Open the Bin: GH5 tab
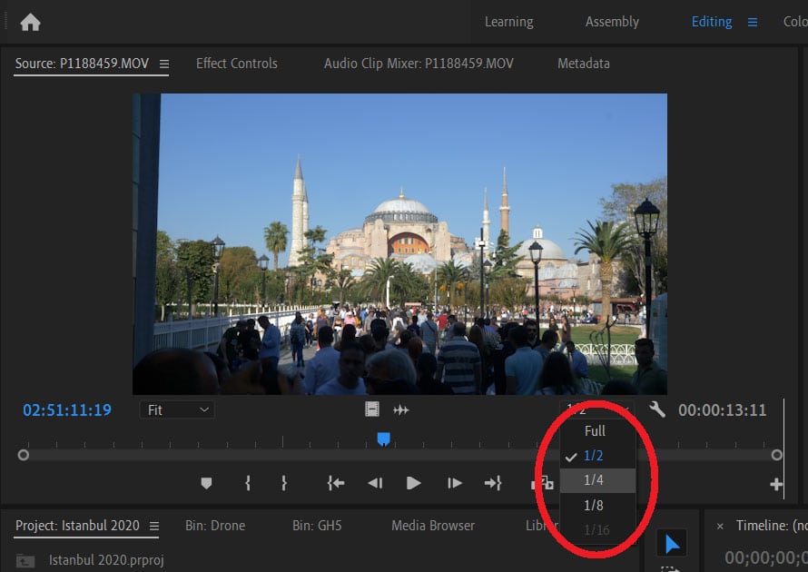Image resolution: width=808 pixels, height=572 pixels. coord(317,526)
